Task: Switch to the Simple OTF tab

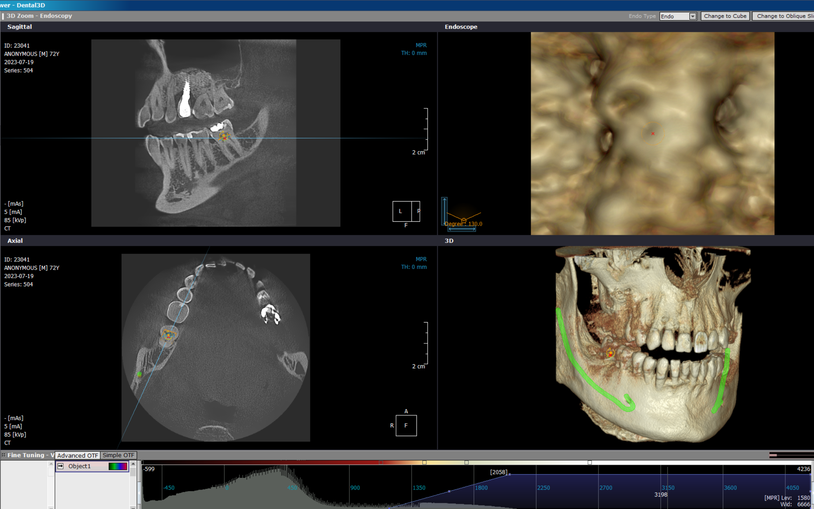Action: click(118, 455)
